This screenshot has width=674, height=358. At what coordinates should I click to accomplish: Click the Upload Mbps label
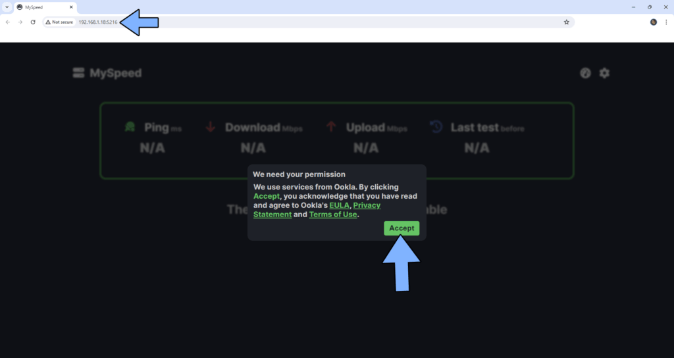click(376, 127)
